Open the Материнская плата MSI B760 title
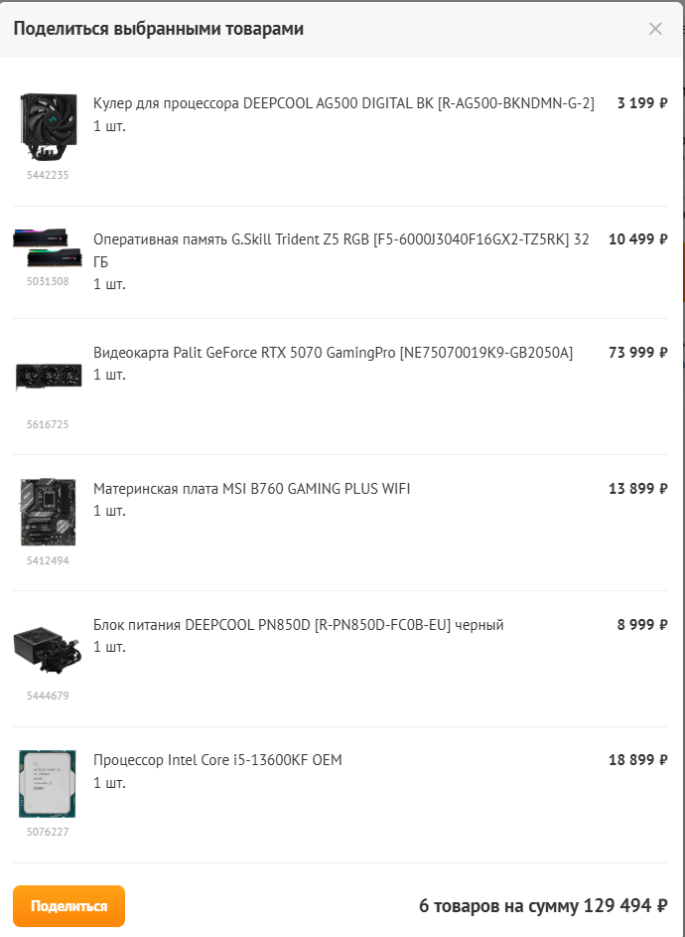Viewport: 685px width, 937px height. (x=251, y=489)
